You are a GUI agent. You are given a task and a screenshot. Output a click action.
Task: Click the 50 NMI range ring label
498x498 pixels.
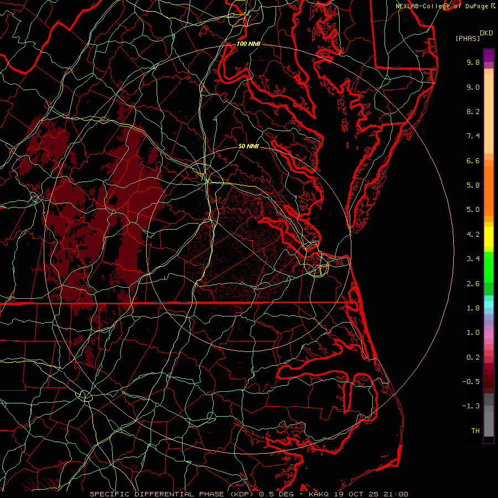[248, 146]
